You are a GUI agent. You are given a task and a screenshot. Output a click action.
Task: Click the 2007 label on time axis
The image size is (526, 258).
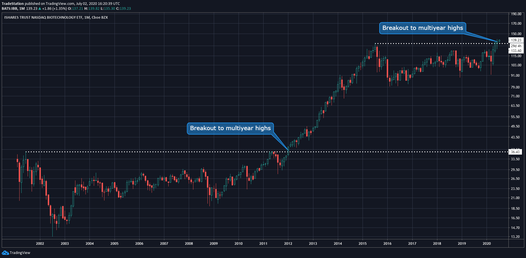tap(164, 244)
